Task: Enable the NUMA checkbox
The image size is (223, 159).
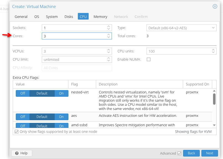Action: [148, 60]
